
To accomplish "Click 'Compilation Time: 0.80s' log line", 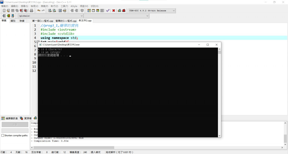I will [x=49, y=141].
